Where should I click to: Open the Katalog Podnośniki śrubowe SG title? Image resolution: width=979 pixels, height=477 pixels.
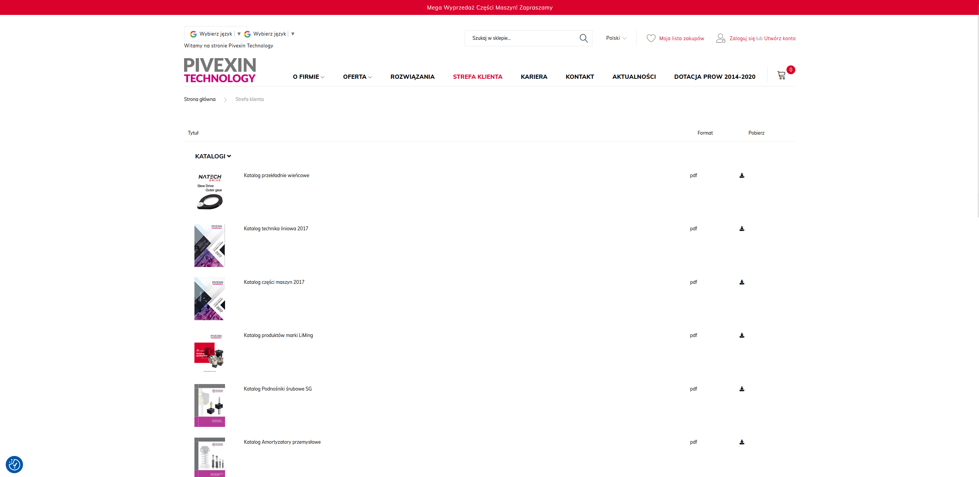tap(278, 389)
